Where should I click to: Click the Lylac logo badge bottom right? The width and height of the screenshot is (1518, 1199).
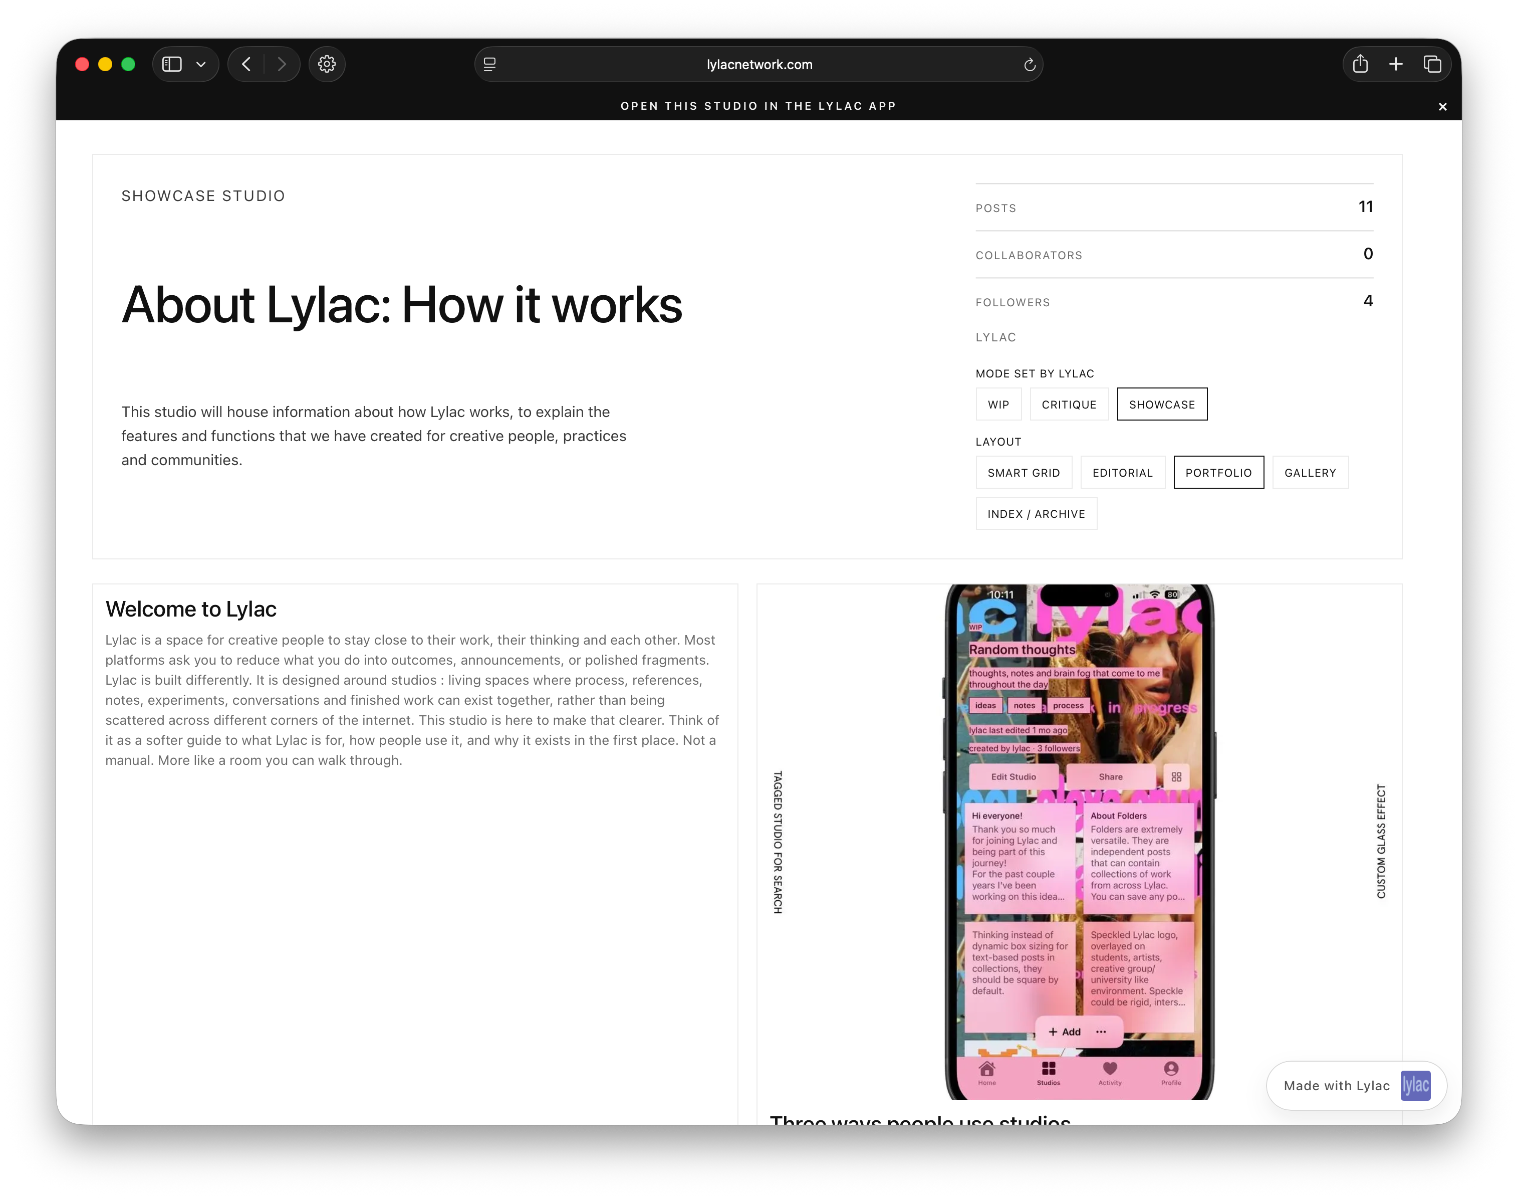(1416, 1085)
